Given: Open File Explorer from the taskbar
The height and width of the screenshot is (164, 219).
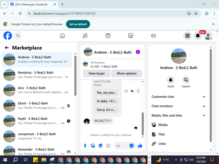Looking at the screenshot, I should point(44,160).
